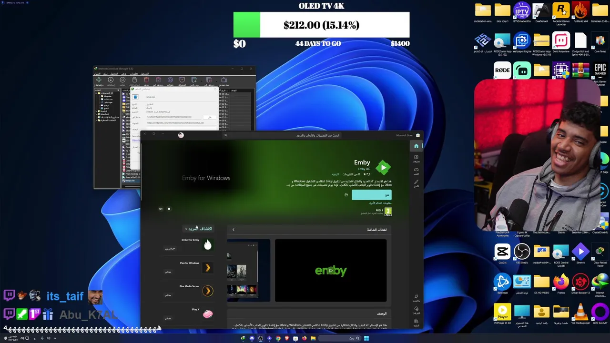The image size is (610, 343).
Task: Open VLC media player desktop icon
Action: click(580, 314)
